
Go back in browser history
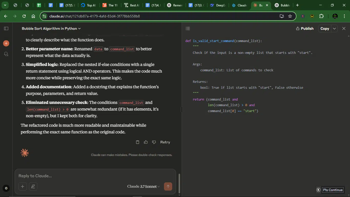point(6,16)
